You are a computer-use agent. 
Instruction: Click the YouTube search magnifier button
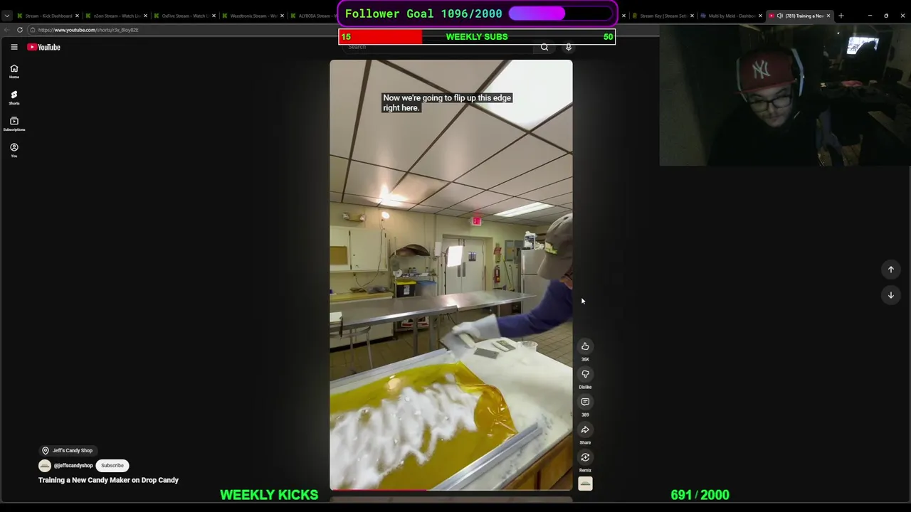click(544, 47)
